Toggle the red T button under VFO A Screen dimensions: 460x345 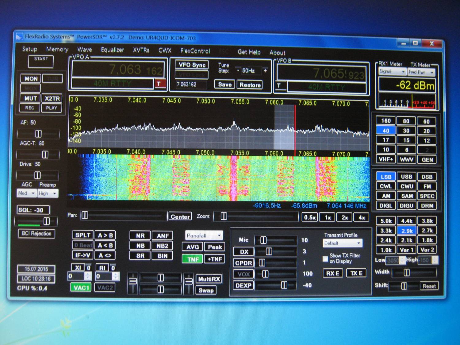pos(159,83)
